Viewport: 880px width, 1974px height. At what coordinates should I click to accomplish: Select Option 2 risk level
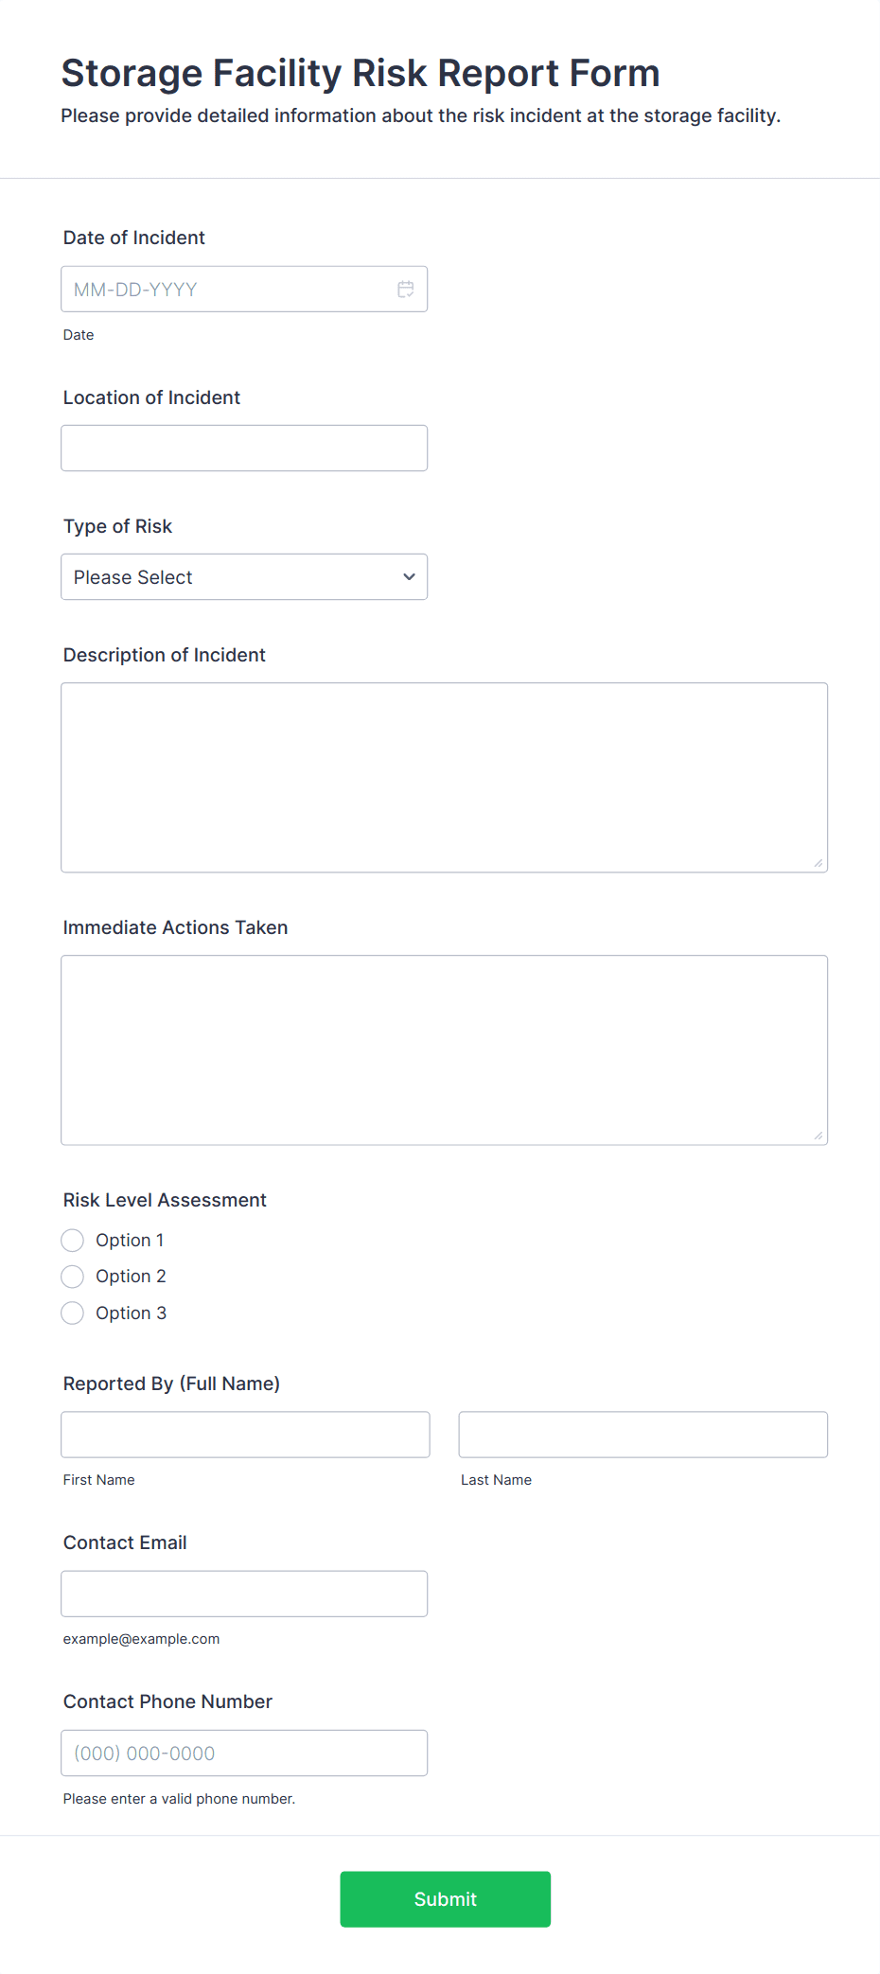[73, 1277]
